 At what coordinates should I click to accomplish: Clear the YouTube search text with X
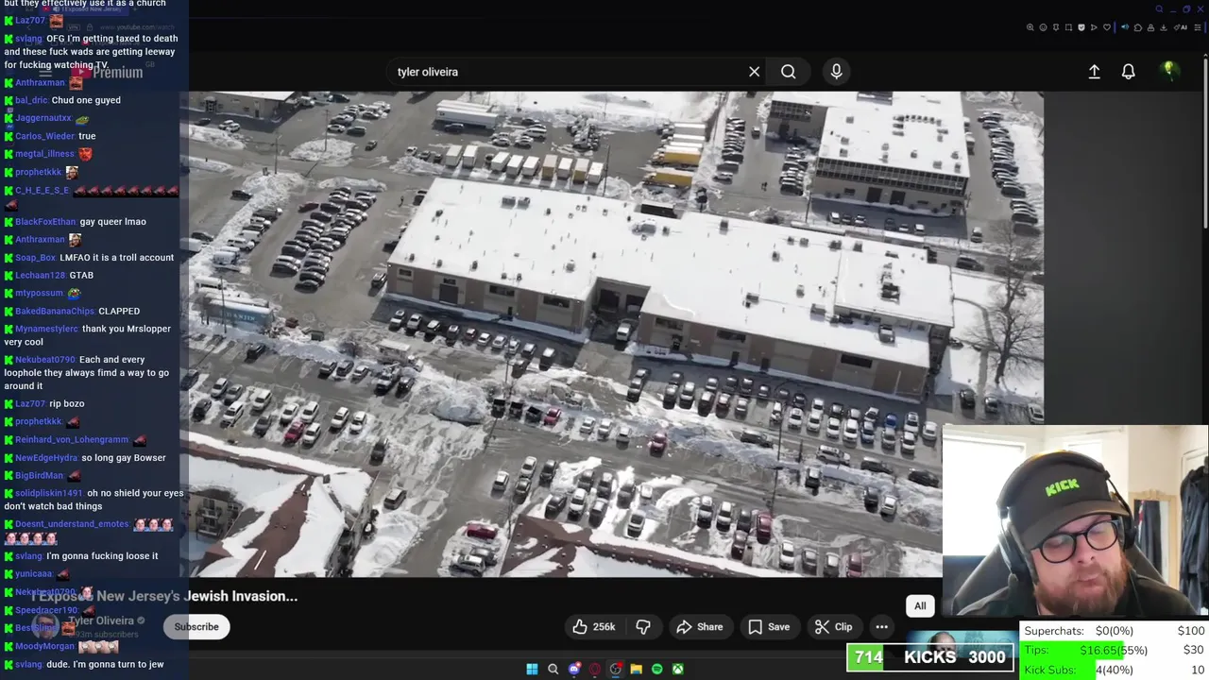pos(754,72)
